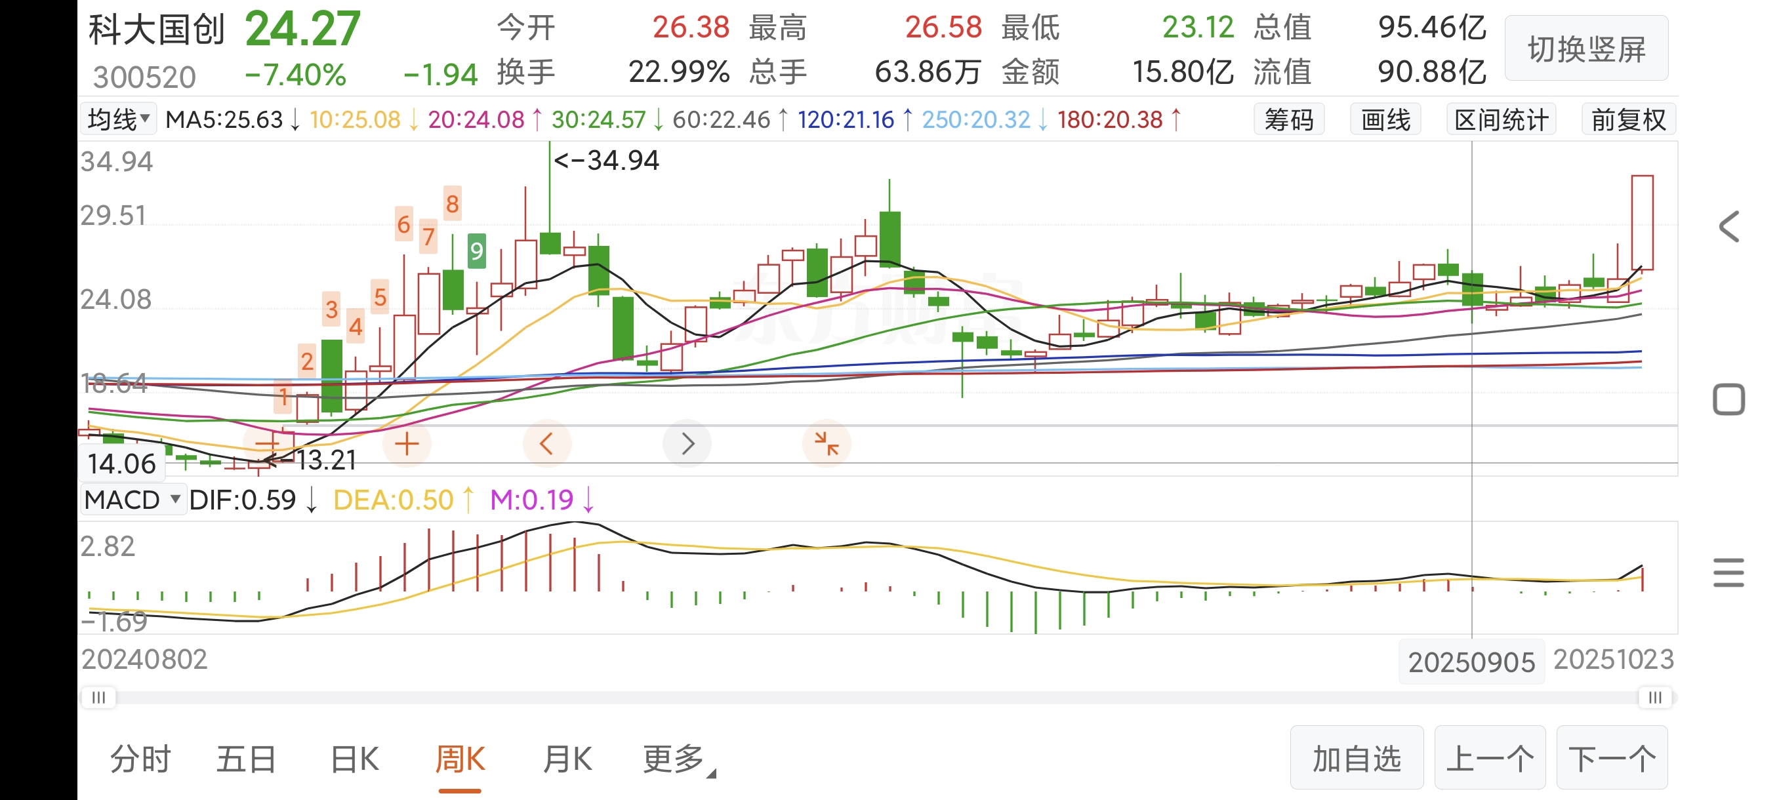Screen dimensions: 1779x800
Task: Tap the Android back navigation arrow
Action: pos(1728,226)
